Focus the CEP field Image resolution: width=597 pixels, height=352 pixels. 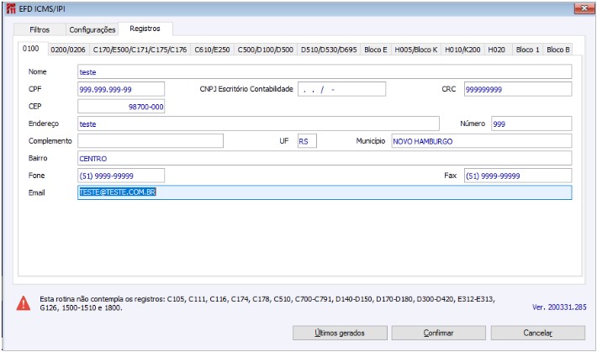[121, 107]
